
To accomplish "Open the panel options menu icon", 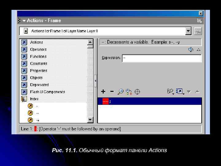I will click(x=199, y=21).
